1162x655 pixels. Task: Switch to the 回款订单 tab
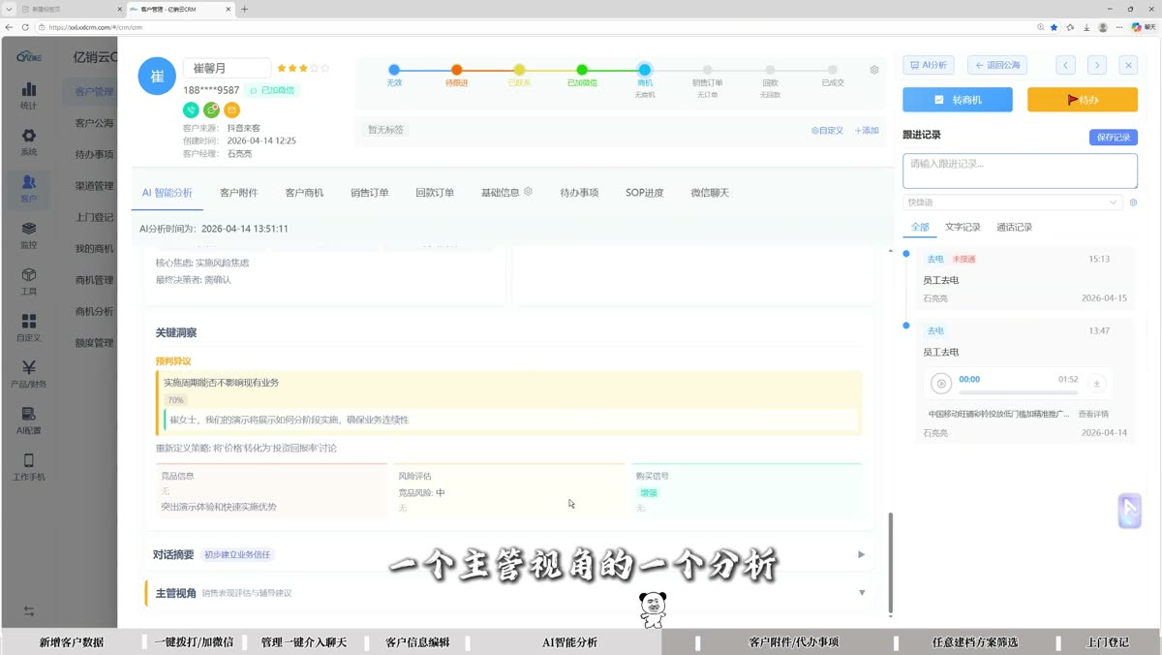[435, 193]
